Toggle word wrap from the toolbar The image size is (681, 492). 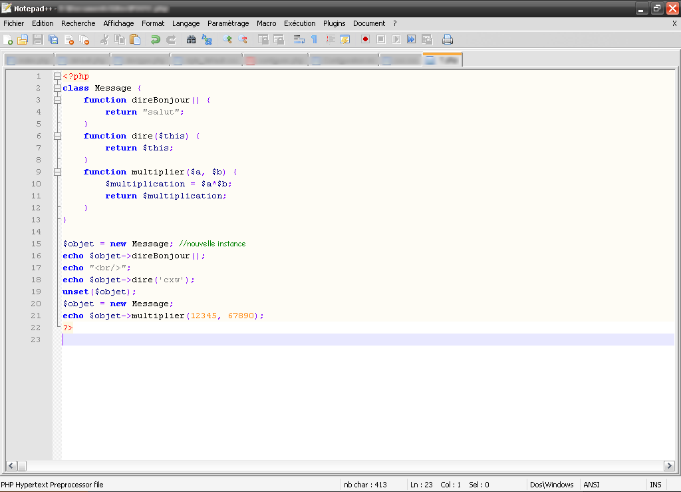pyautogui.click(x=299, y=39)
